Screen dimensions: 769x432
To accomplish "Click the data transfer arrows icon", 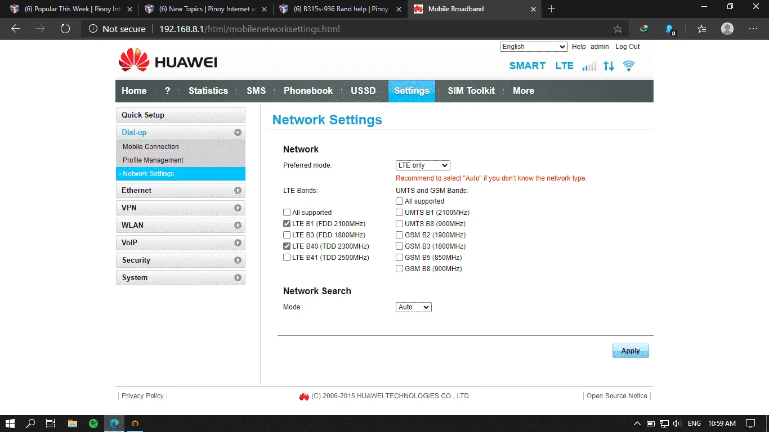I will pos(609,66).
